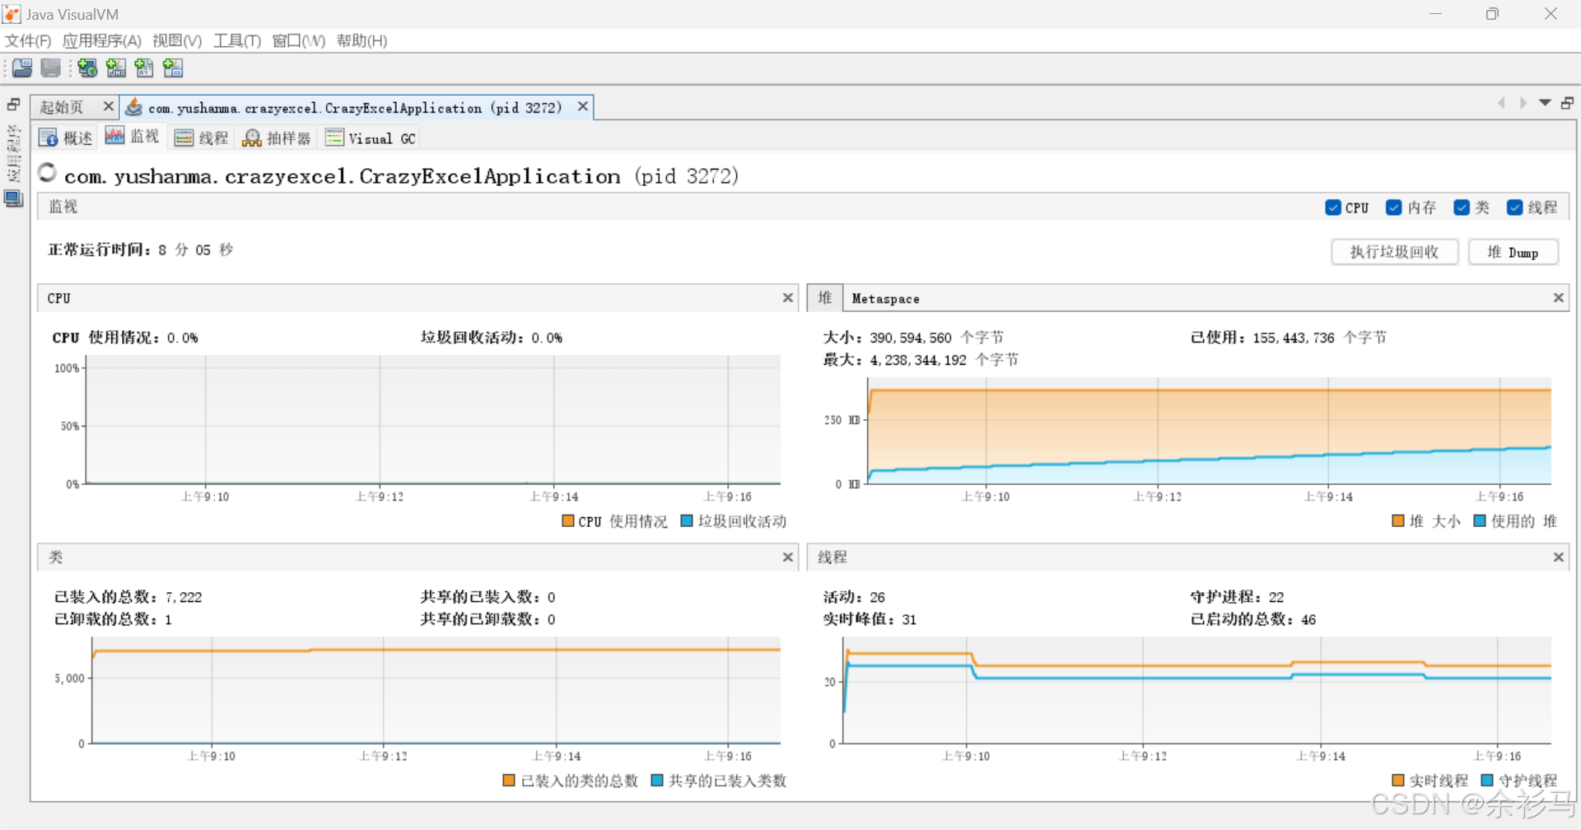Close the 类 classes chart panel
Viewport: 1581px width, 830px height.
pos(788,557)
